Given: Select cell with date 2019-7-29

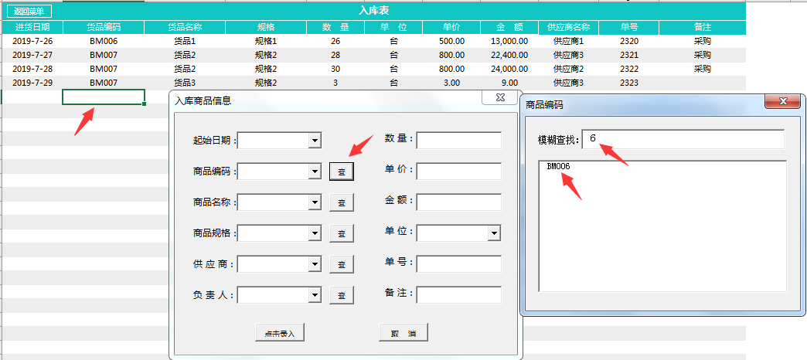Looking at the screenshot, I should coord(32,83).
